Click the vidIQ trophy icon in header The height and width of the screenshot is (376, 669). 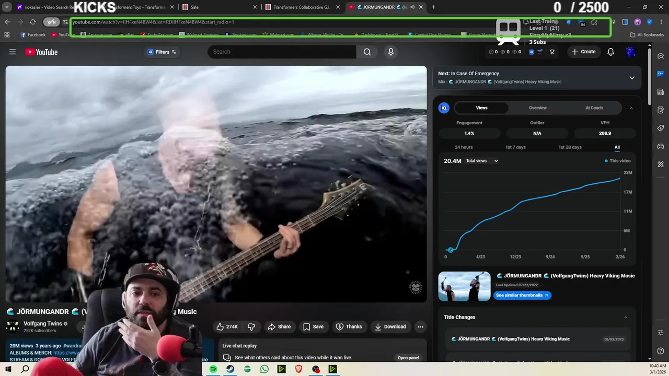[552, 52]
